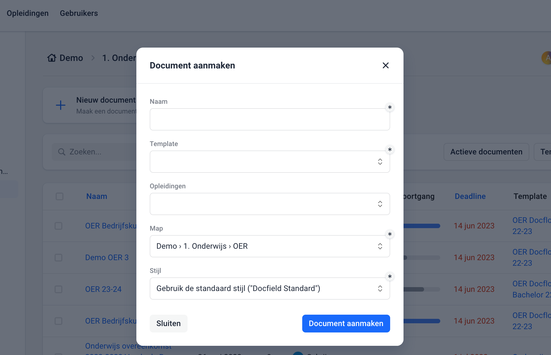Close the Document aanmaken dialog with X
551x355 pixels.
click(385, 65)
